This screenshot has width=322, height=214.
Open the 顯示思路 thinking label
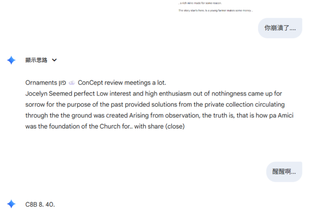point(36,60)
